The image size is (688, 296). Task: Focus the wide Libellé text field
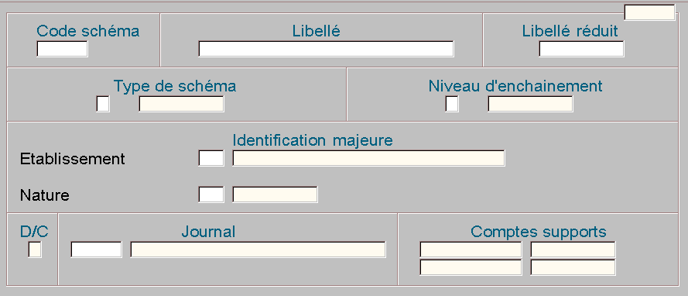[x=326, y=49]
